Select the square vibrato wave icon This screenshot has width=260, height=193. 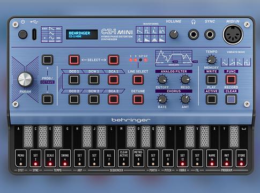[x=247, y=62]
